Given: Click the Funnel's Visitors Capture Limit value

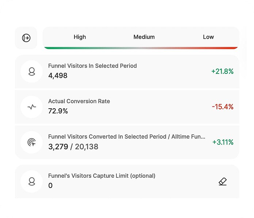Looking at the screenshot, I should [50, 185].
